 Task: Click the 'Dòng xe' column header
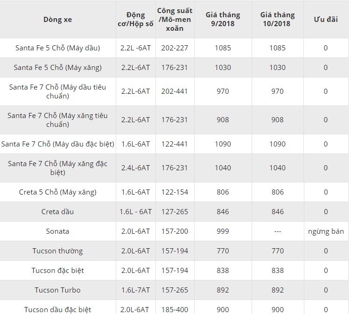pyautogui.click(x=57, y=20)
